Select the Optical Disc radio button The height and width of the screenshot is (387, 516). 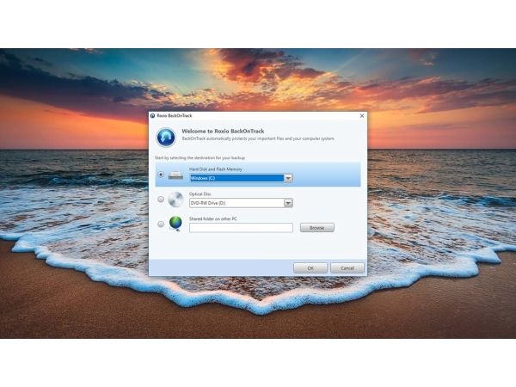(x=160, y=200)
